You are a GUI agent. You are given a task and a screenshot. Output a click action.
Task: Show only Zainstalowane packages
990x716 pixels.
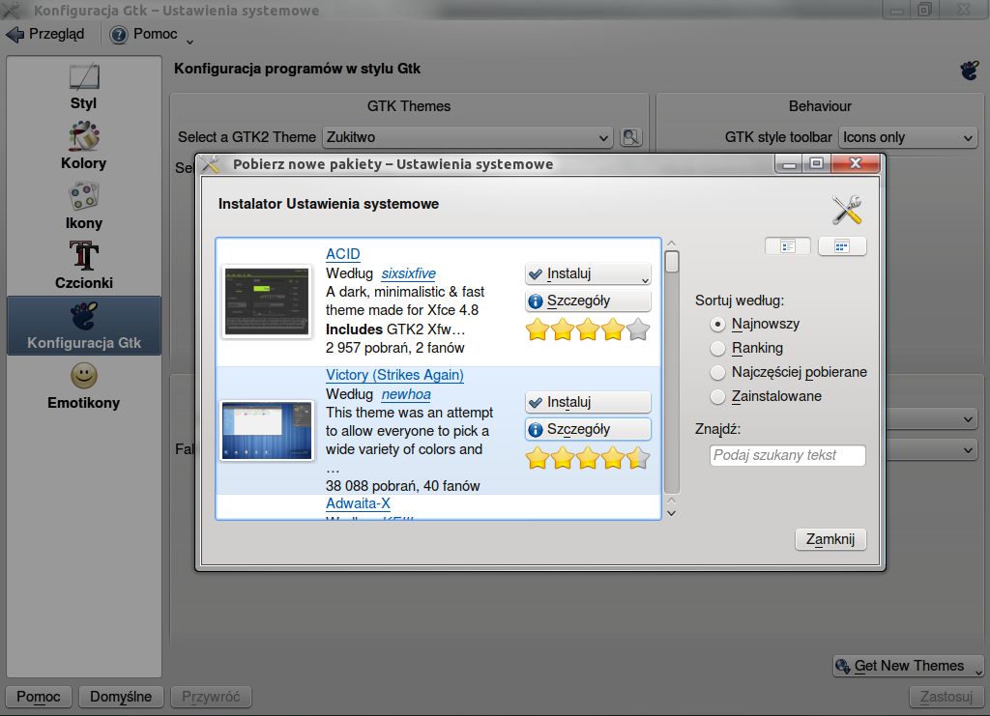click(767, 396)
